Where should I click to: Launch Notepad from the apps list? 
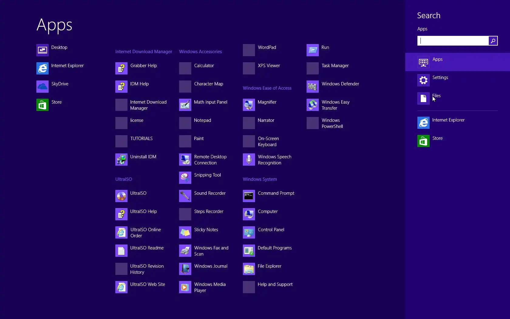pos(195,123)
